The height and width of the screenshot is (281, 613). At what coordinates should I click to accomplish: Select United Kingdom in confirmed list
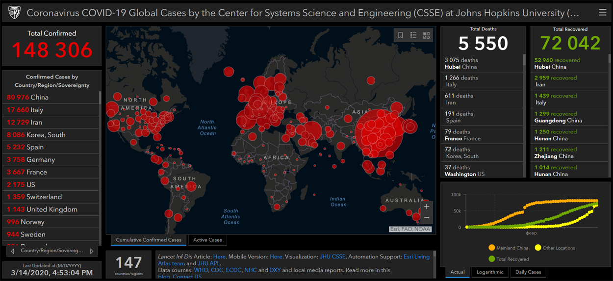tap(51, 209)
